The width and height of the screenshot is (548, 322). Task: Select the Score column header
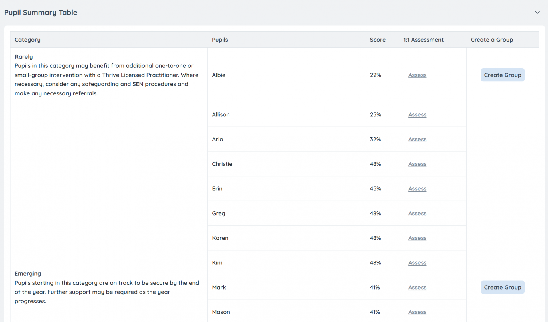(378, 40)
